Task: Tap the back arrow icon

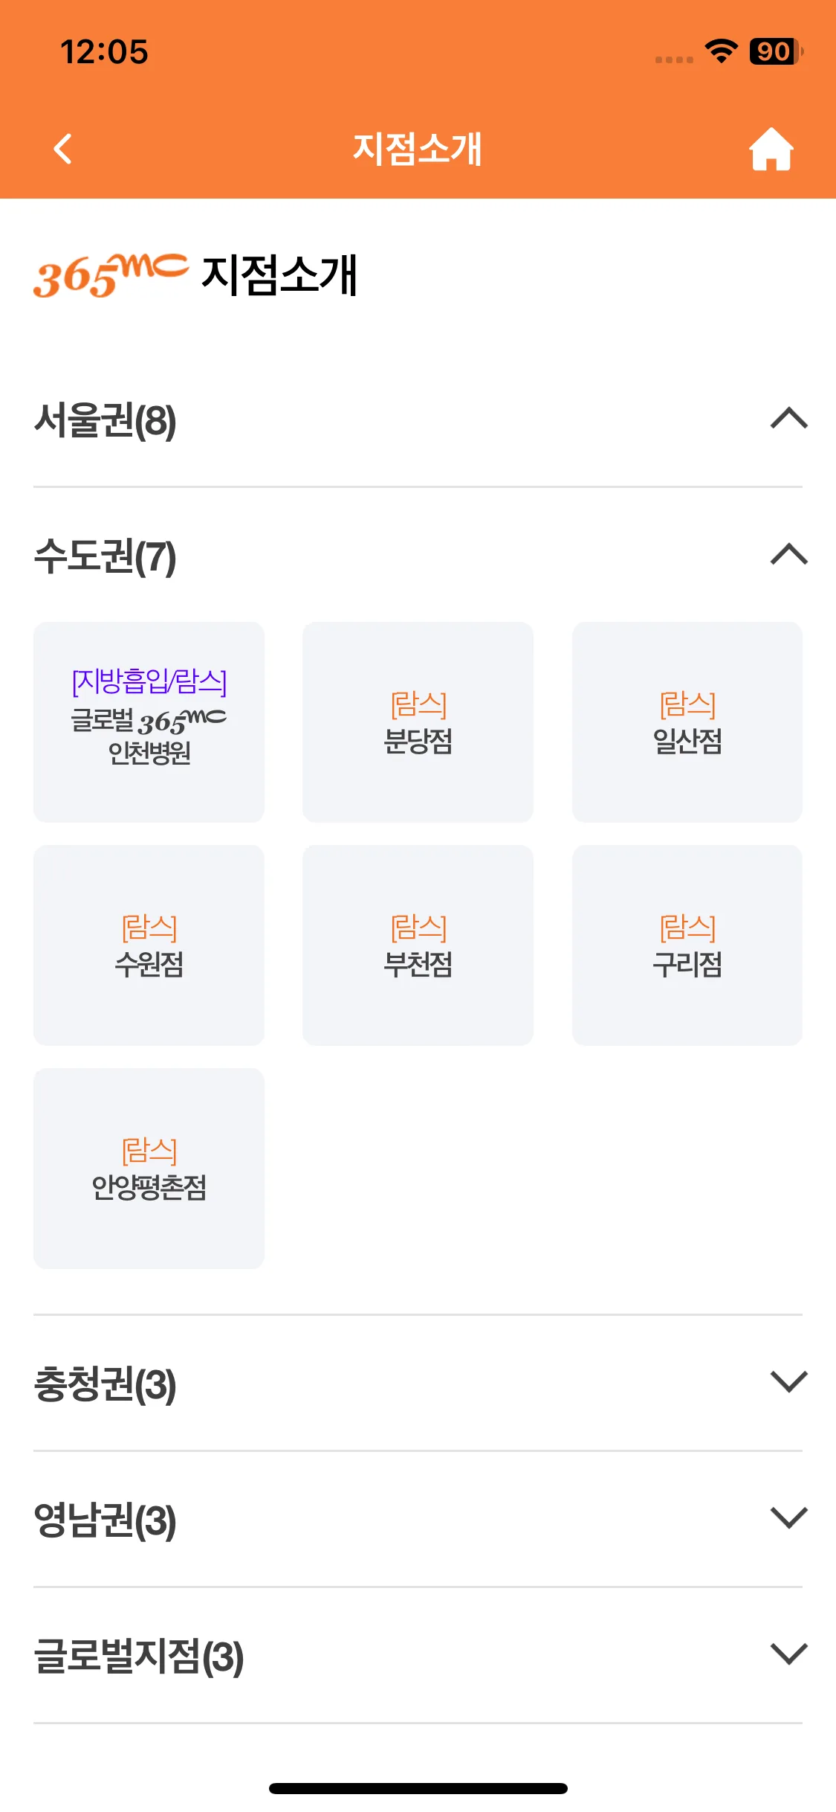Action: (63, 149)
